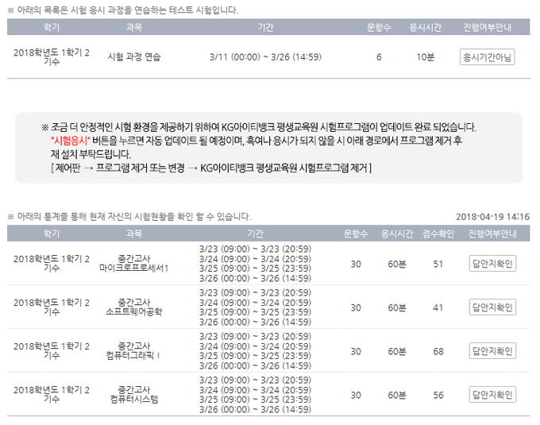
Task: Open 답안지확인 for 마이크로프로세서1 midterm
Action: [x=492, y=264]
